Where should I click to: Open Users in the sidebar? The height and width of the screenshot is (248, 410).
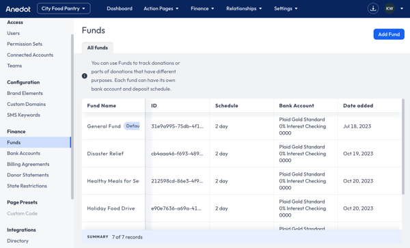[x=14, y=33]
